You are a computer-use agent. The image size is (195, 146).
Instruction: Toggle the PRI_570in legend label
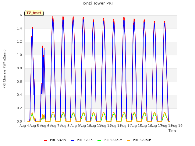85,140
